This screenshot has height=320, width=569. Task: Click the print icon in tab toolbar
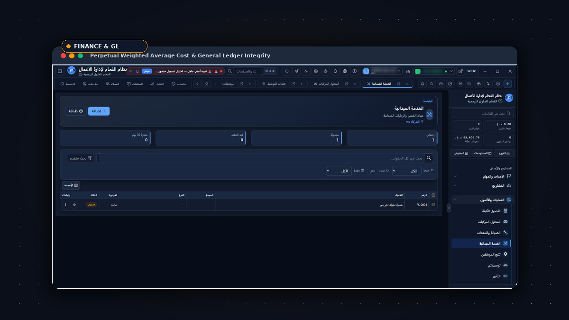pos(441,84)
